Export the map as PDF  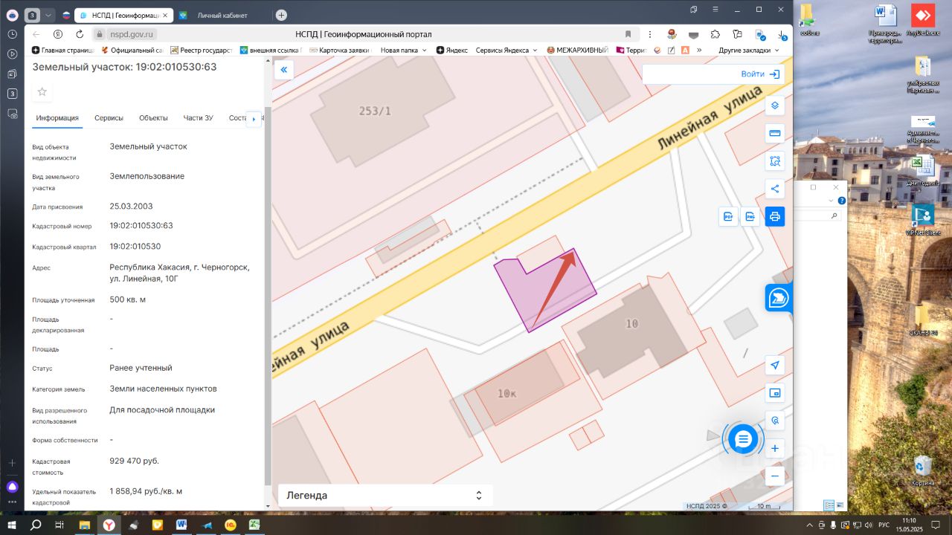(729, 216)
